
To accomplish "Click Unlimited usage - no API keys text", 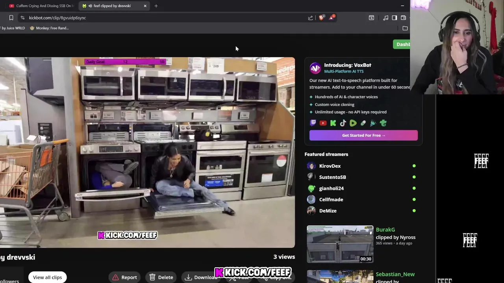I will (350, 112).
